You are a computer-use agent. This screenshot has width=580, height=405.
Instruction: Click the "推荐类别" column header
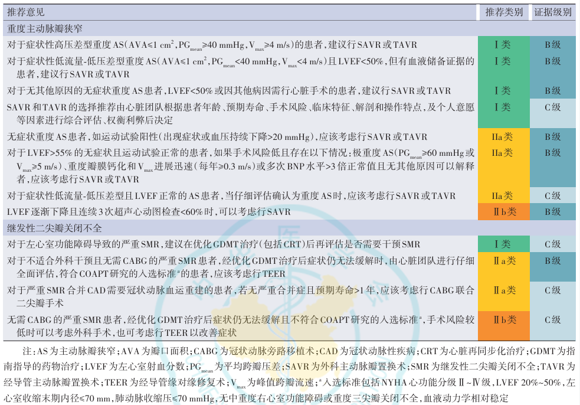(x=503, y=12)
